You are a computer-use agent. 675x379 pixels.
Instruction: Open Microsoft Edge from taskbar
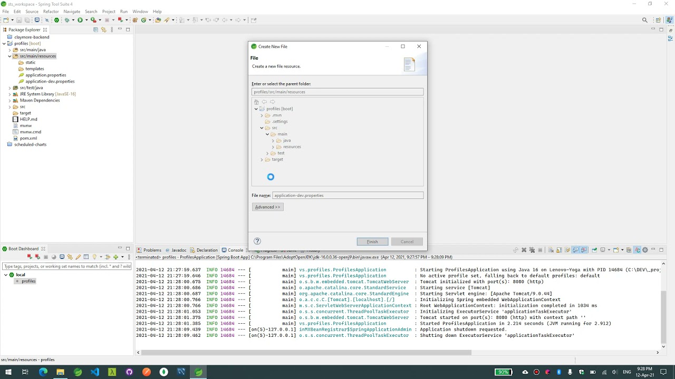coord(43,372)
